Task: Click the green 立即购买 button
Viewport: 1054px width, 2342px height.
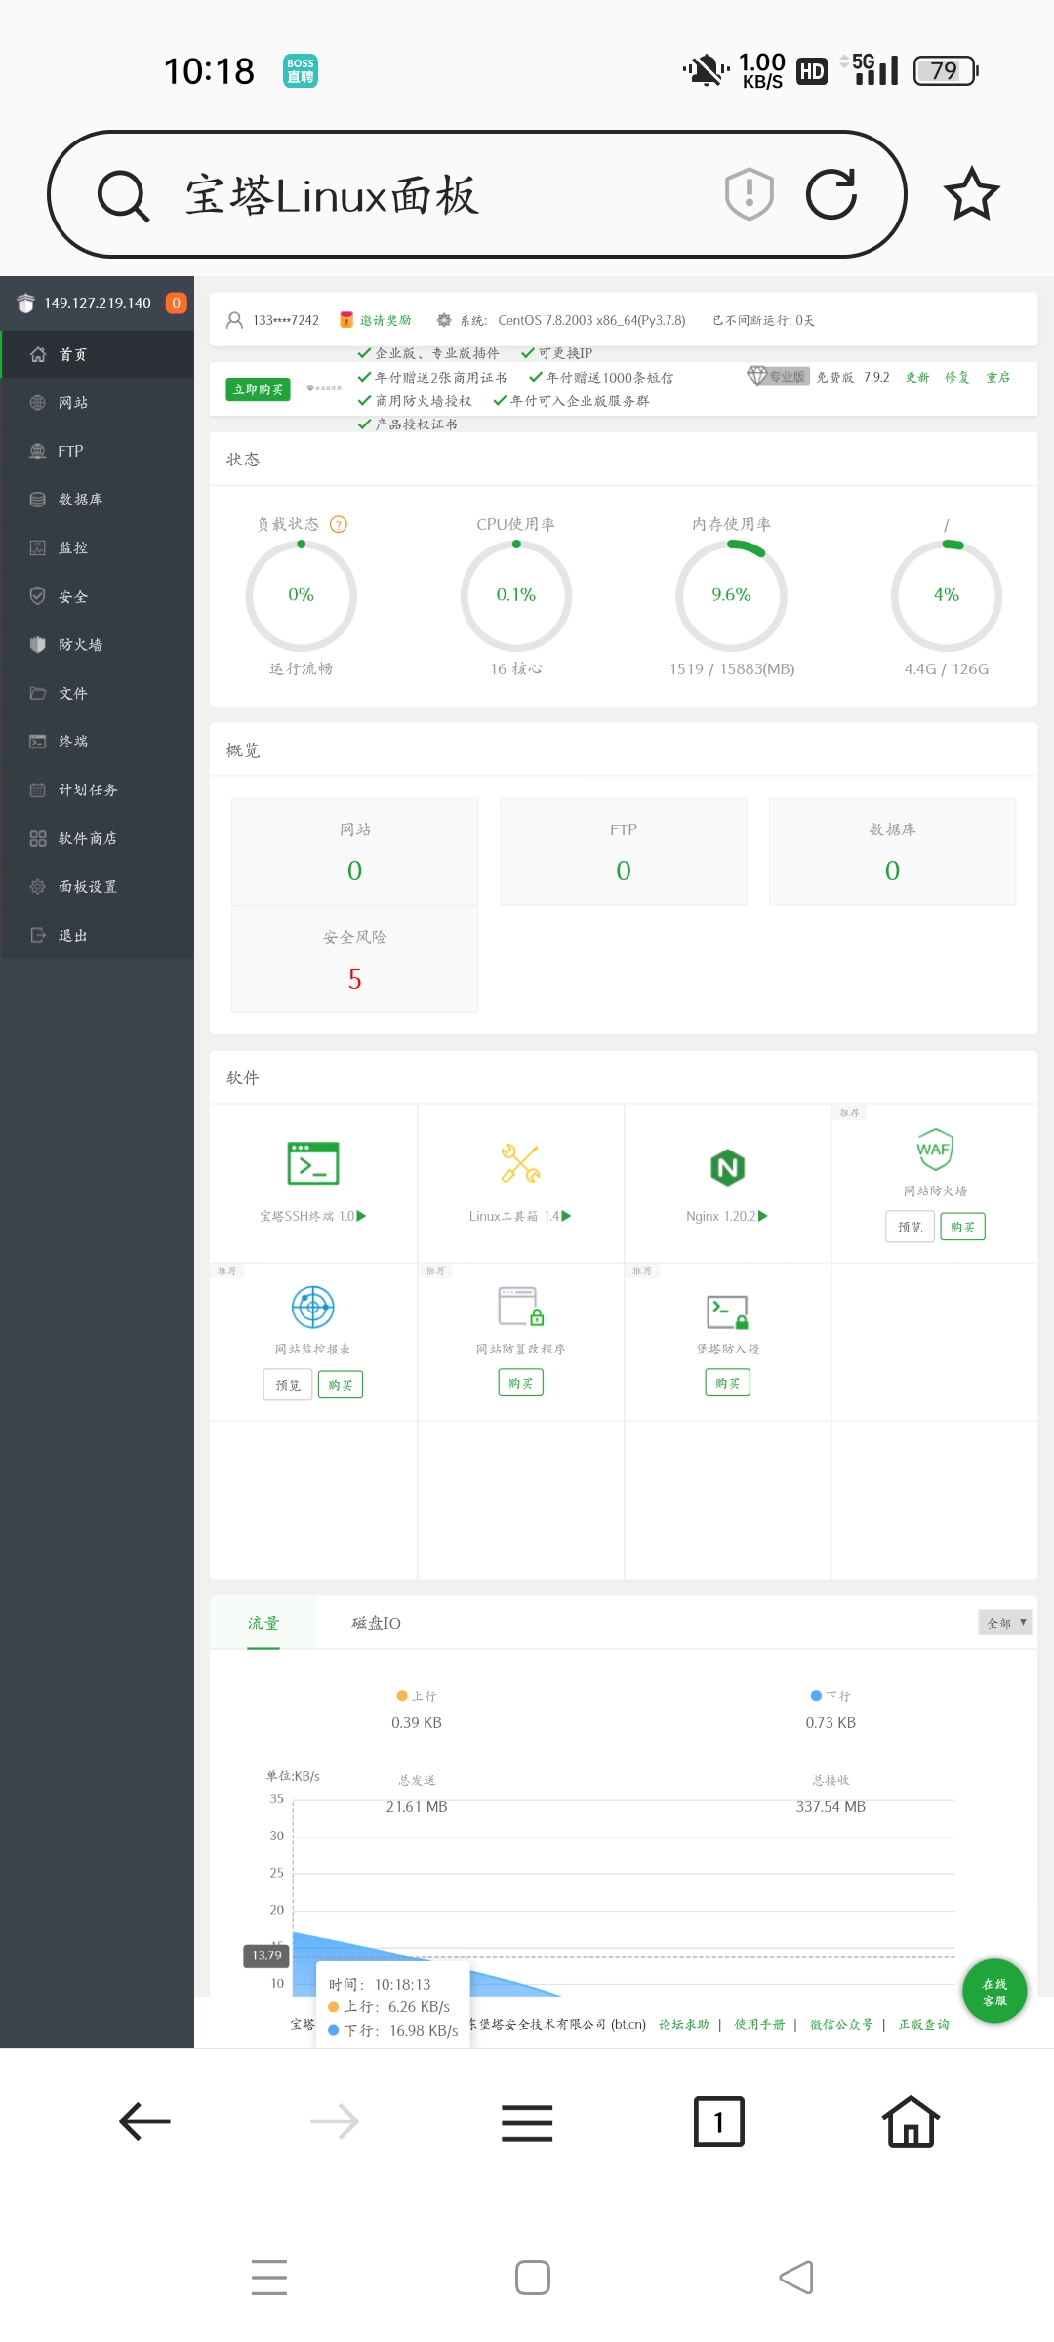Action: [x=259, y=389]
